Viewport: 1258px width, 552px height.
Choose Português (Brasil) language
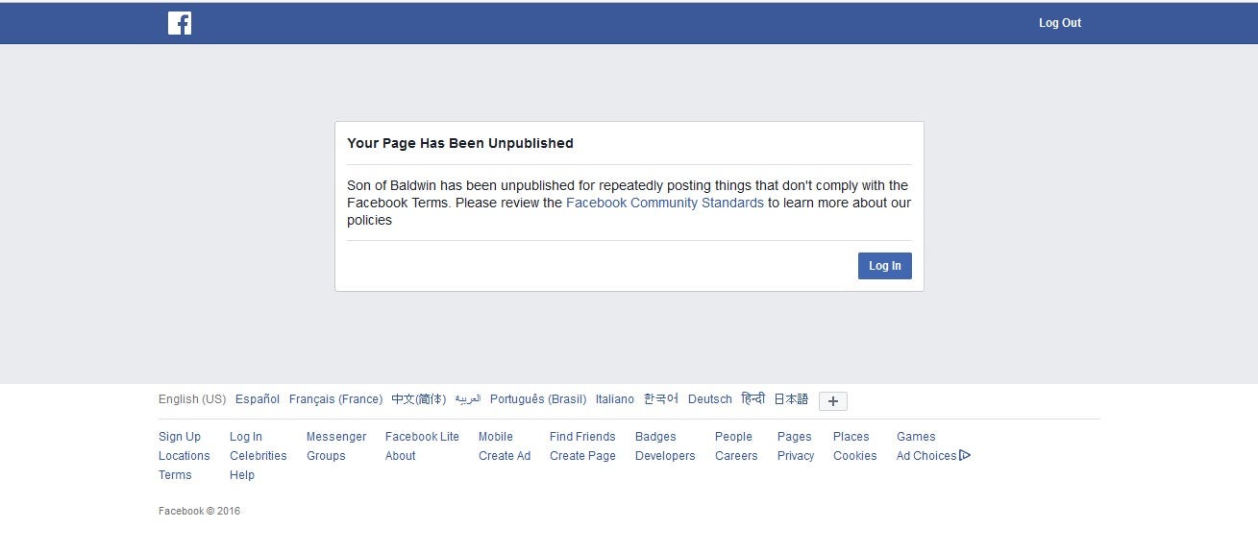538,399
